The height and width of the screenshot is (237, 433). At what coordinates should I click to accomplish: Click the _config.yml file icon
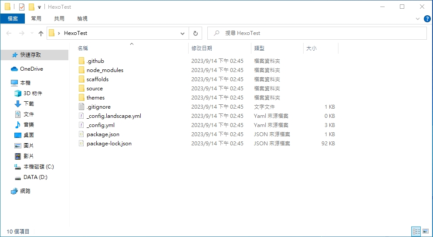coord(81,125)
